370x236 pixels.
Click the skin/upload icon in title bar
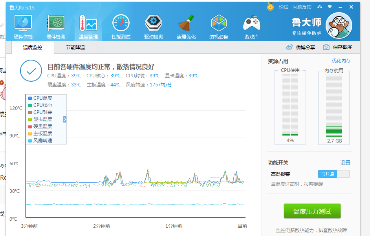coord(320,7)
